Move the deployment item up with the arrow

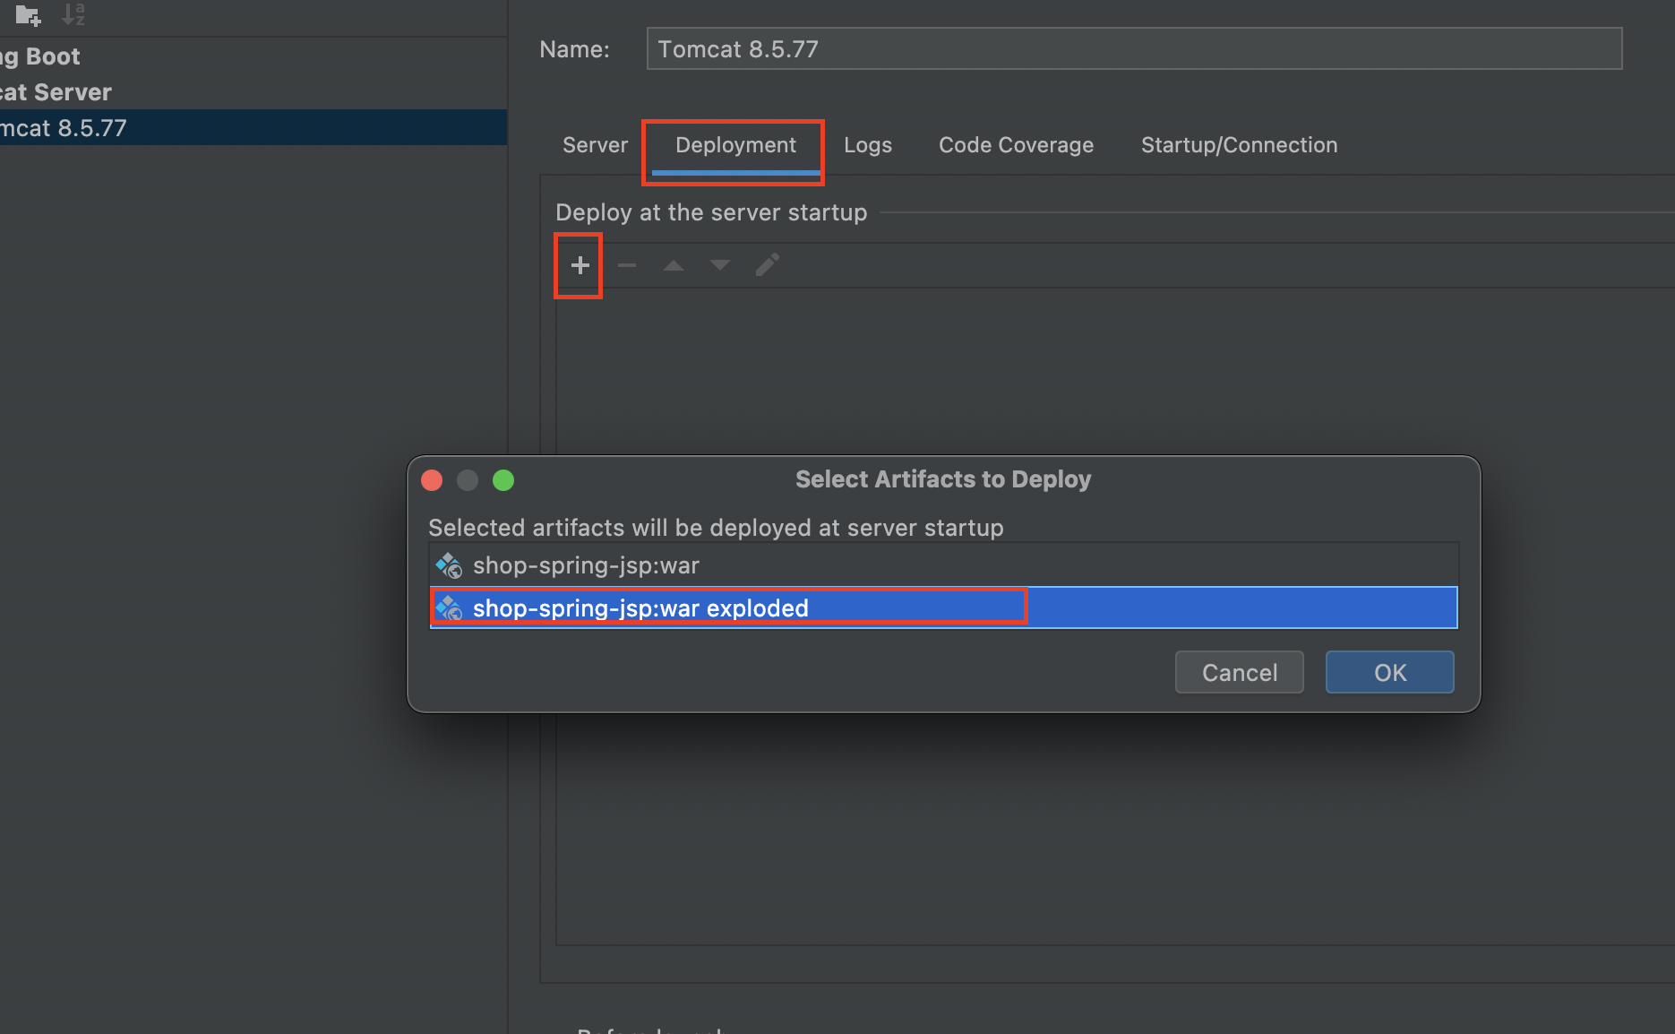click(x=674, y=265)
